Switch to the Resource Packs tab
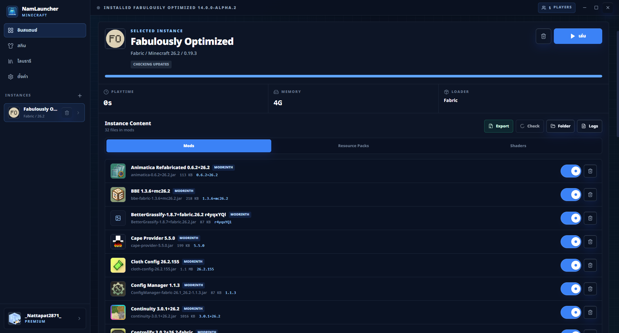The width and height of the screenshot is (619, 333). [x=354, y=146]
